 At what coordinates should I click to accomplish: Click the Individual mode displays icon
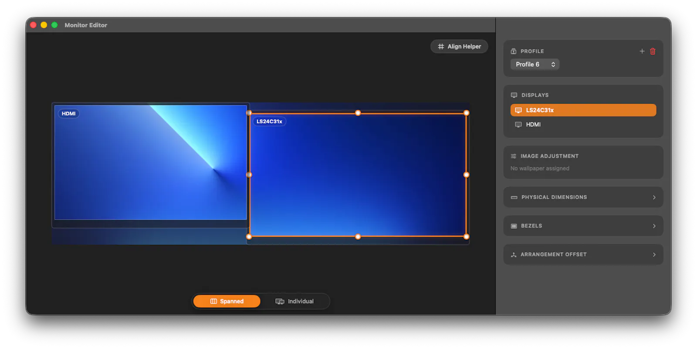pos(280,301)
